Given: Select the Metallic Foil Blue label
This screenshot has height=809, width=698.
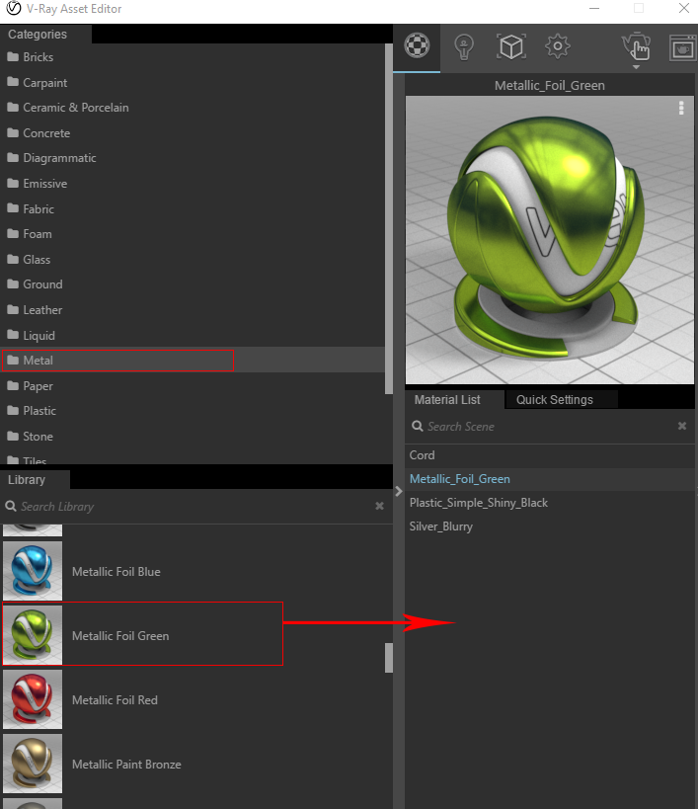Looking at the screenshot, I should click(x=116, y=572).
